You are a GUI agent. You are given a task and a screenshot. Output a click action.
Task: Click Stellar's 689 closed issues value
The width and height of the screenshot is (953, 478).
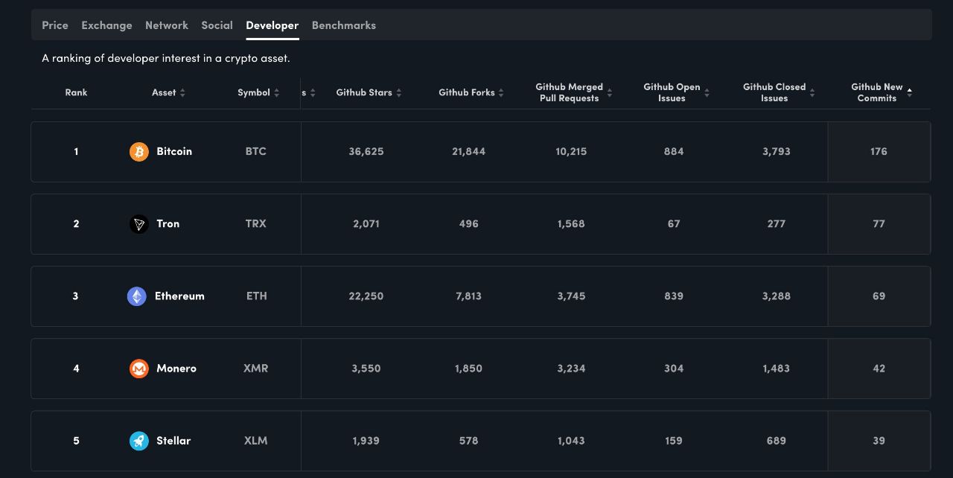[x=776, y=440]
